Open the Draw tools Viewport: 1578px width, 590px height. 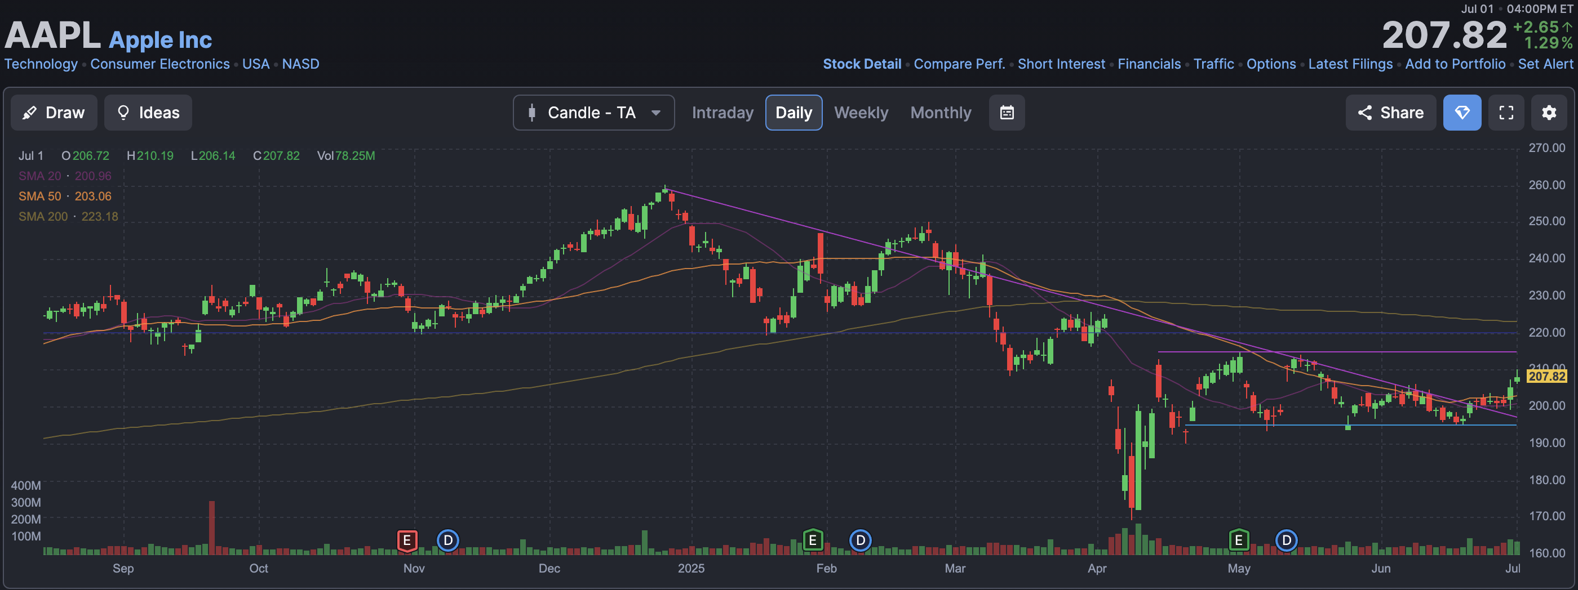coord(54,113)
